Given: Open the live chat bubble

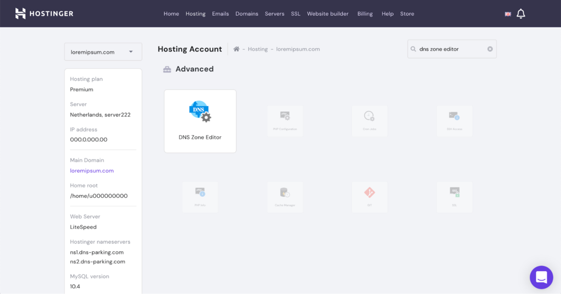Looking at the screenshot, I should point(541,277).
